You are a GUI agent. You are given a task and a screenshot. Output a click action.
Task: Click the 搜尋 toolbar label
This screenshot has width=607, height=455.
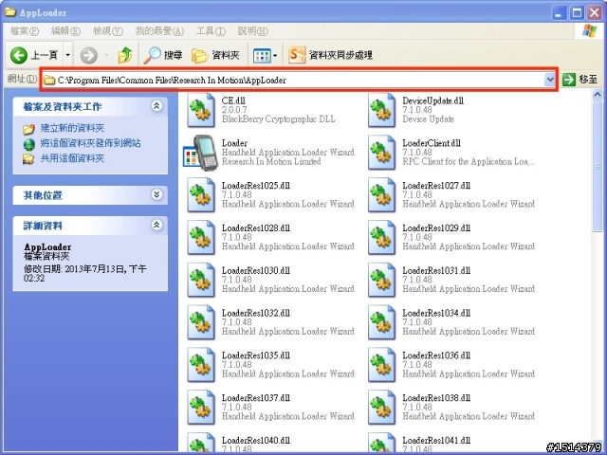coord(173,55)
